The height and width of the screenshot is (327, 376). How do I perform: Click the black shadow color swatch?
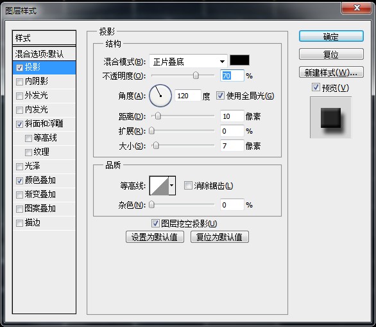[239, 60]
